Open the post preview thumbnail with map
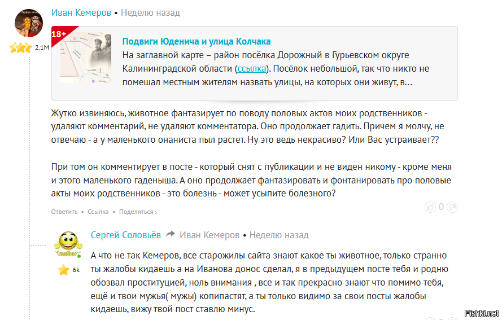 (x=86, y=58)
